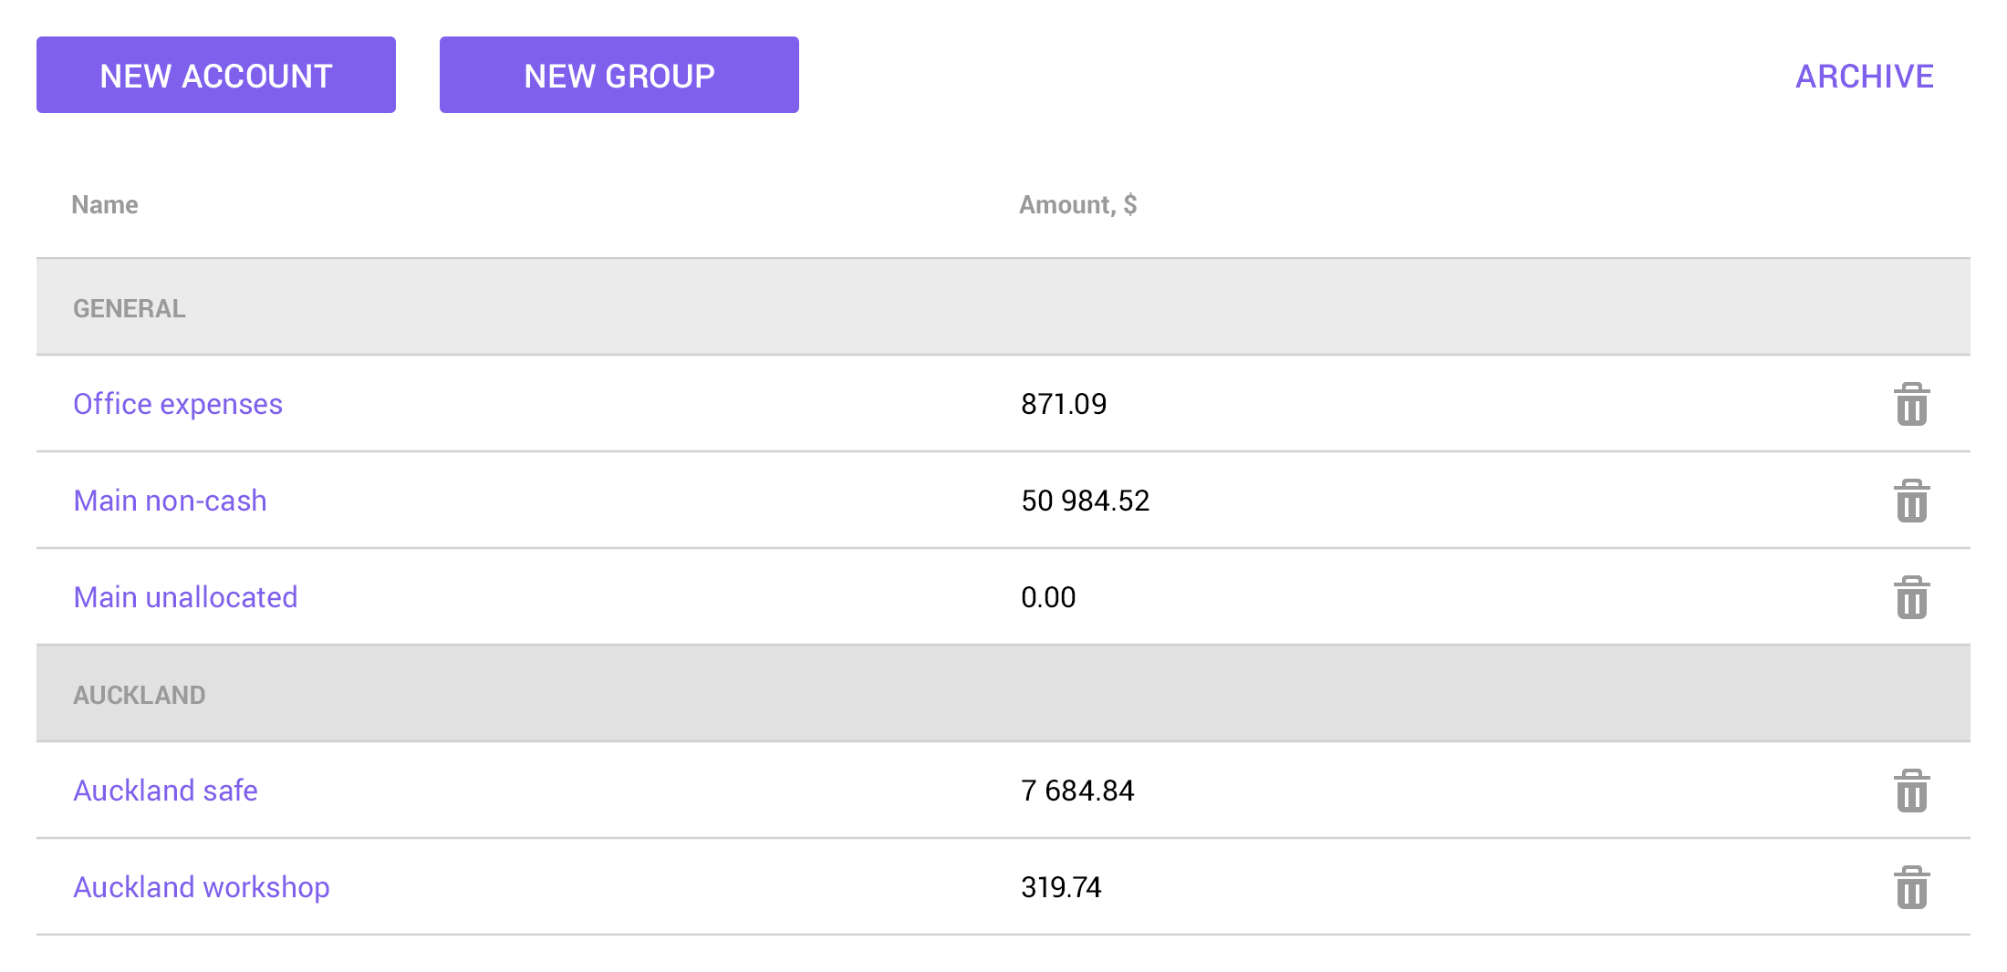Viewport: 2007px width, 972px height.
Task: Click the 50 984.52 amount value
Action: 1085,501
